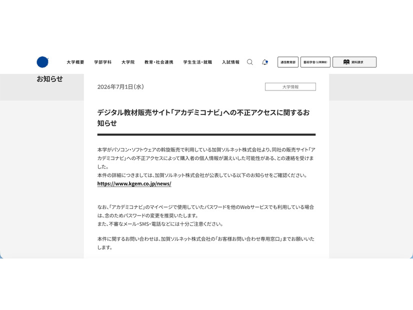Click the blue circular university logo
413x310 pixels.
[x=42, y=62]
